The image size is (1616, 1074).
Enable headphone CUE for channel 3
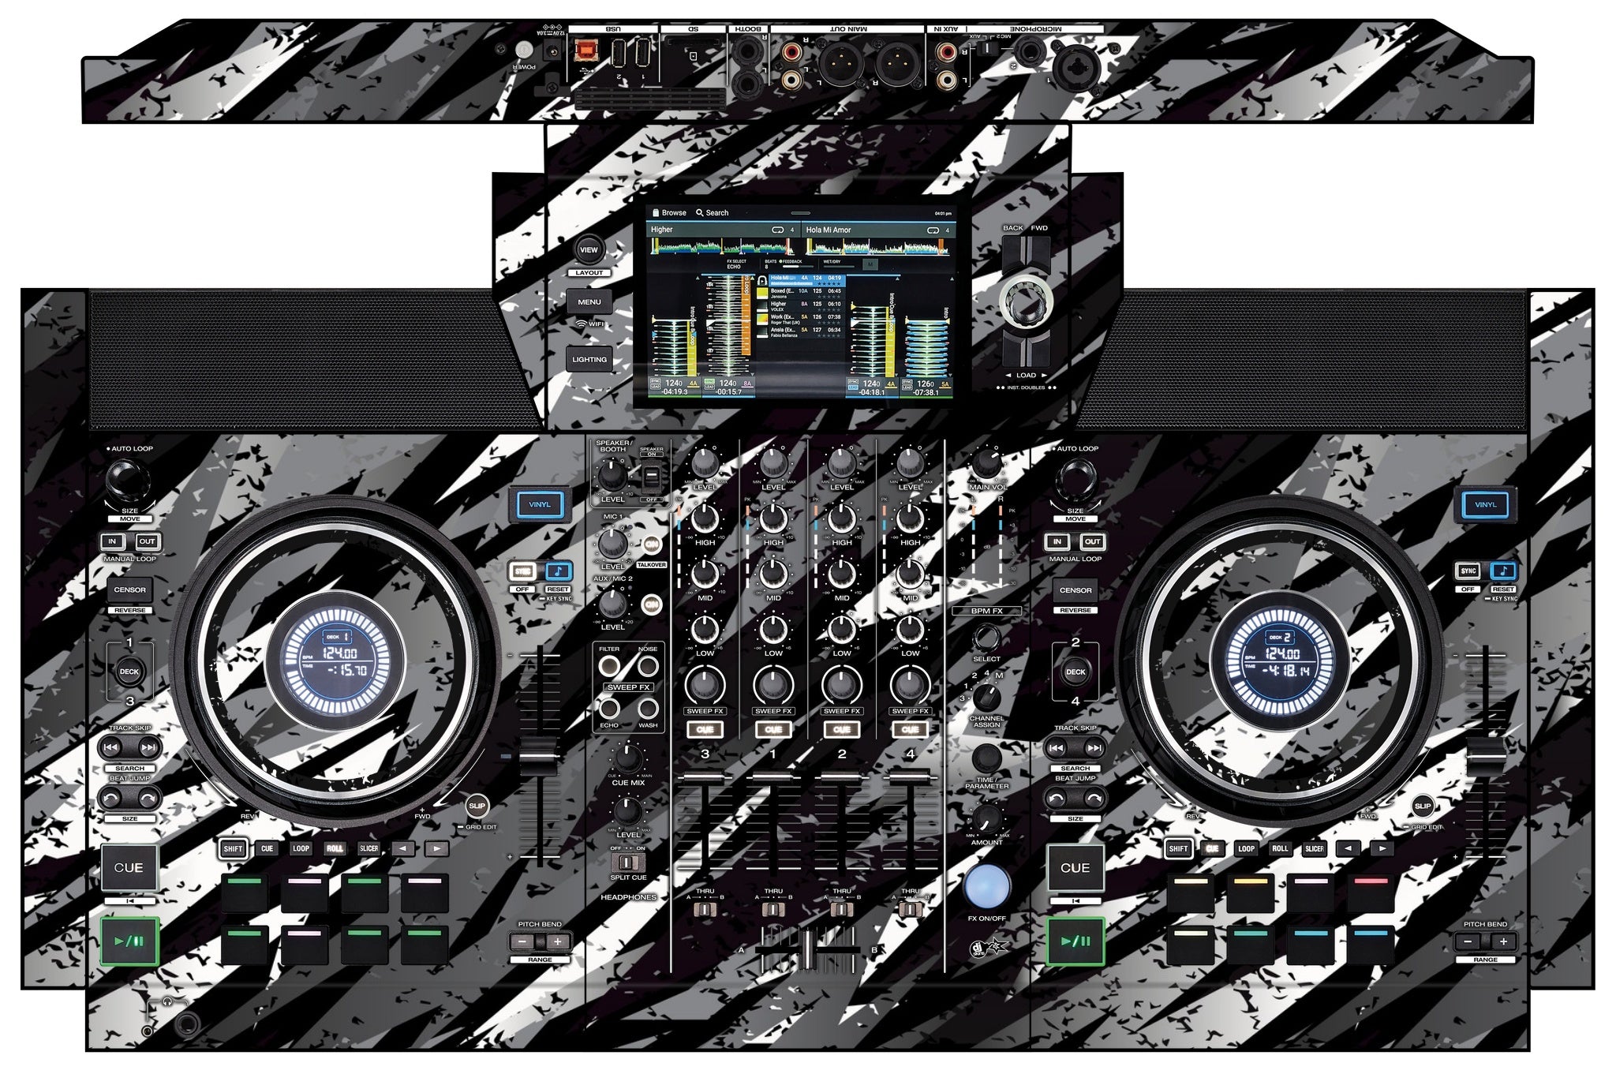(x=705, y=730)
